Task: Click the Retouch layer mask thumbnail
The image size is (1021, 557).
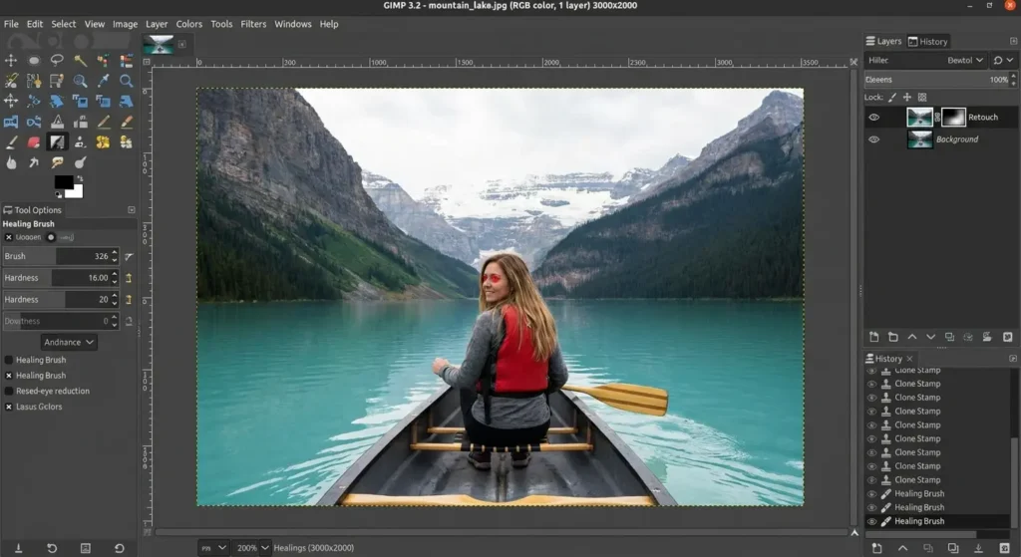Action: pos(953,118)
